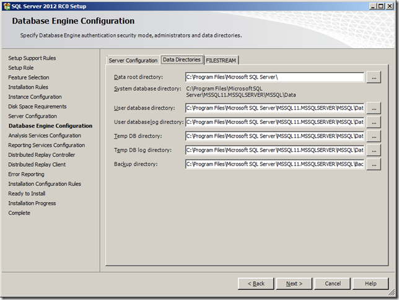Open the FILESTREAM tab
399x300 pixels.
pyautogui.click(x=221, y=60)
